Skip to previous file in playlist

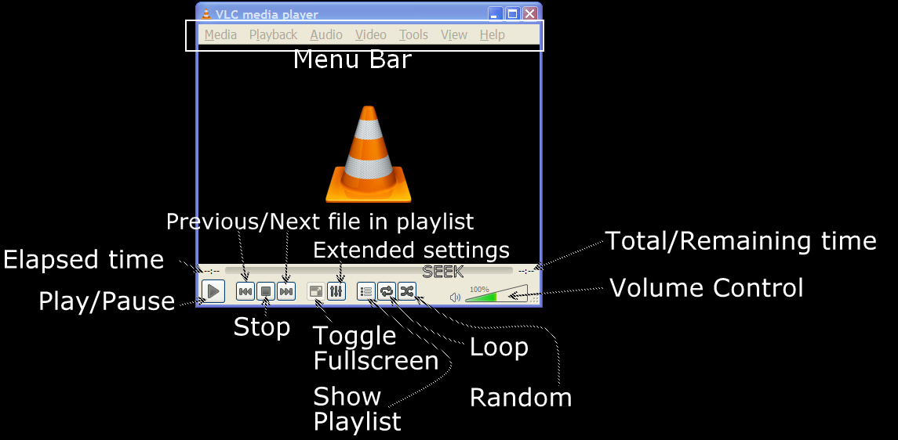coord(245,291)
